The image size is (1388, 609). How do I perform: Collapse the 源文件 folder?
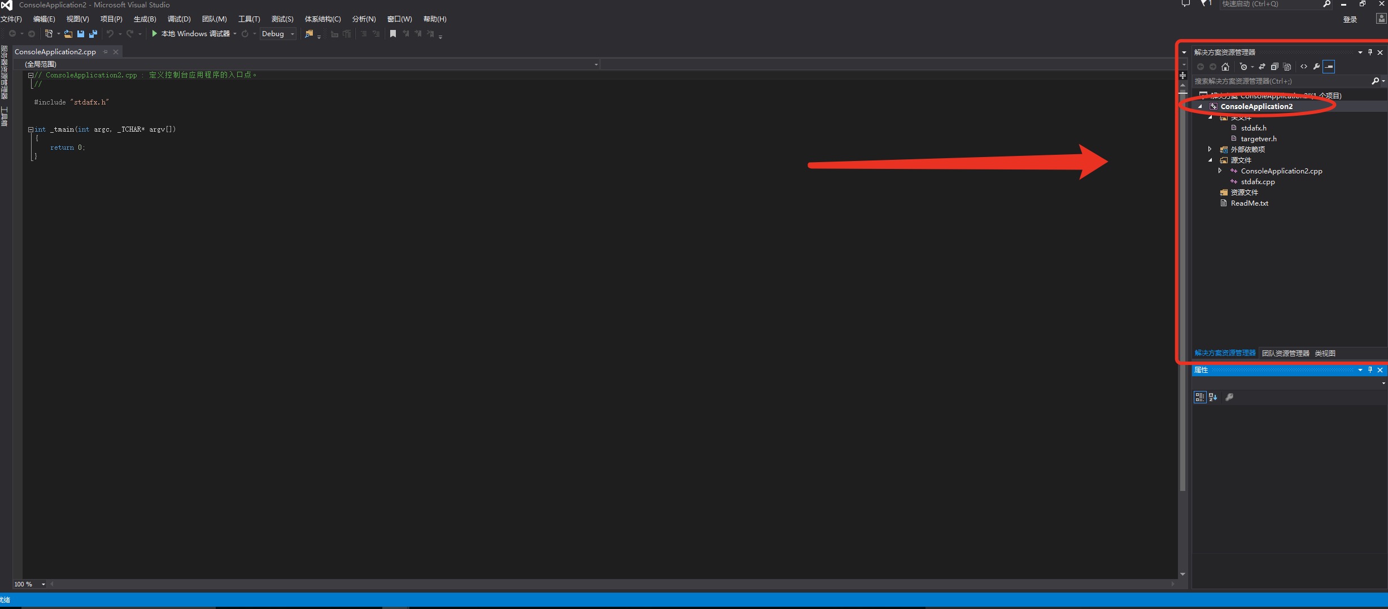[1210, 160]
